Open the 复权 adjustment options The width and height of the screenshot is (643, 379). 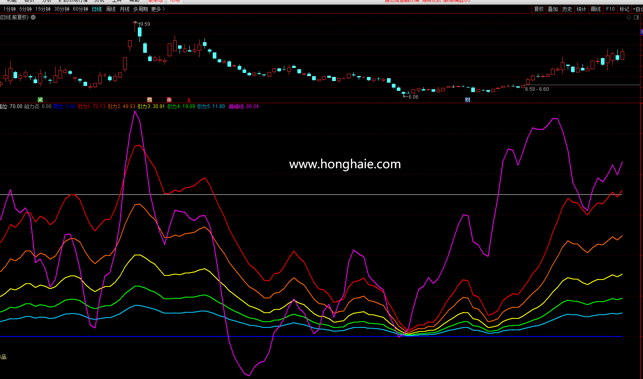click(539, 9)
